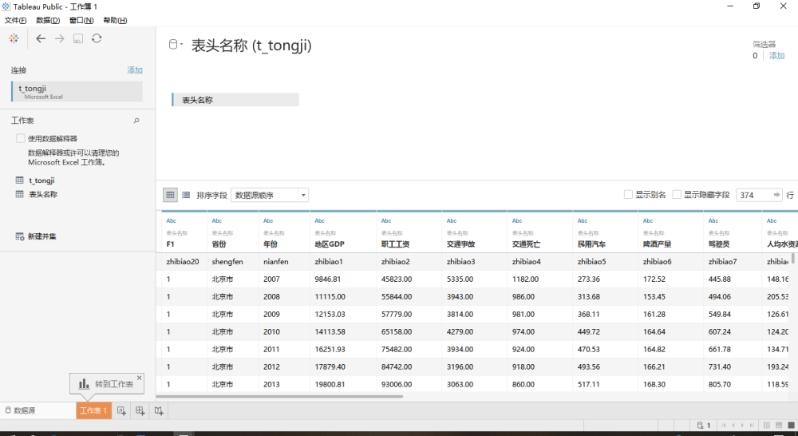This screenshot has width=798, height=436.
Task: Change Abc data type of 民用汽车 column
Action: point(583,221)
